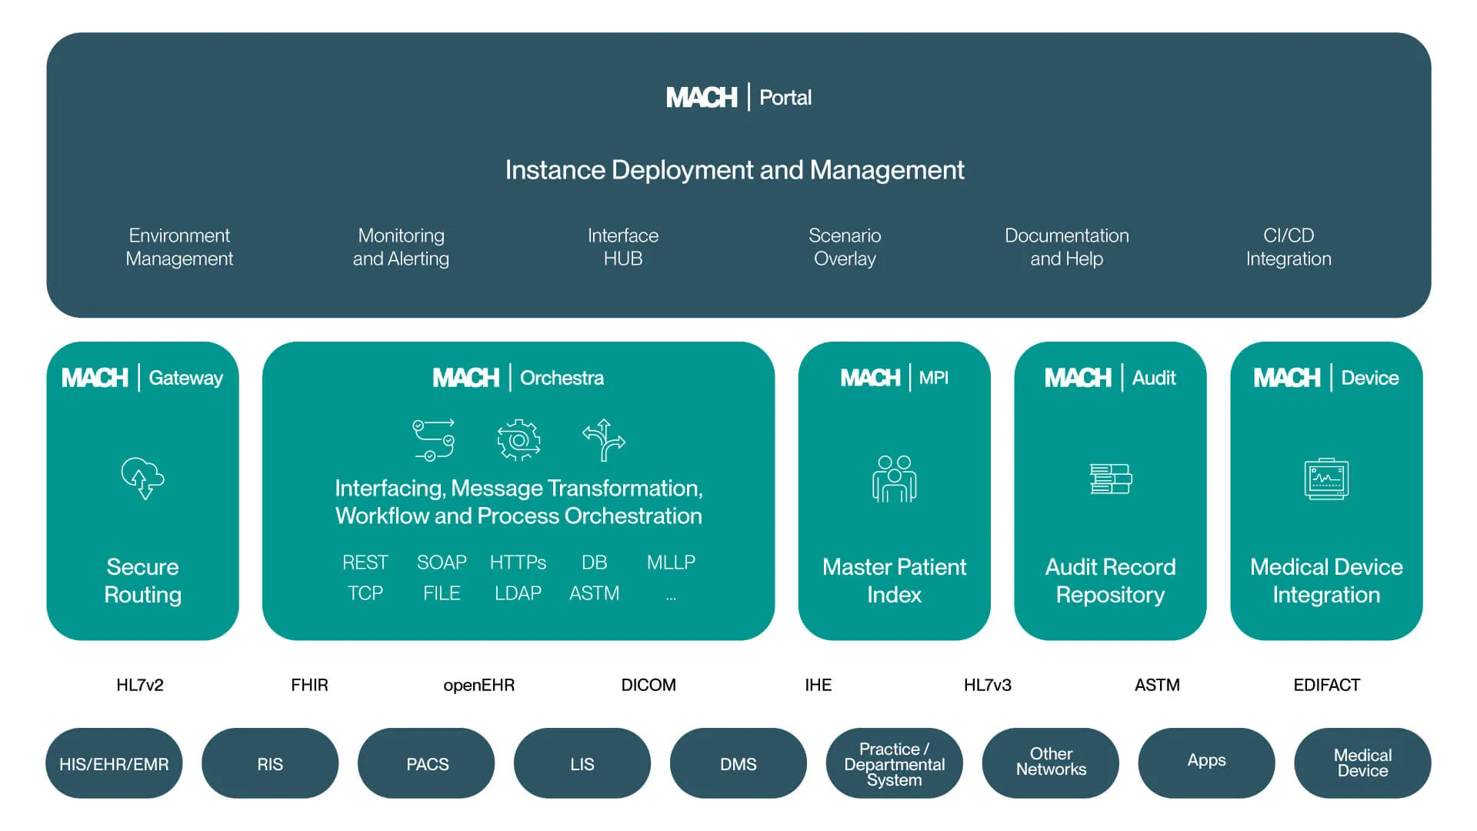Click the Audit Record Repository label
Image resolution: width=1477 pixels, height=831 pixels.
1110,581
